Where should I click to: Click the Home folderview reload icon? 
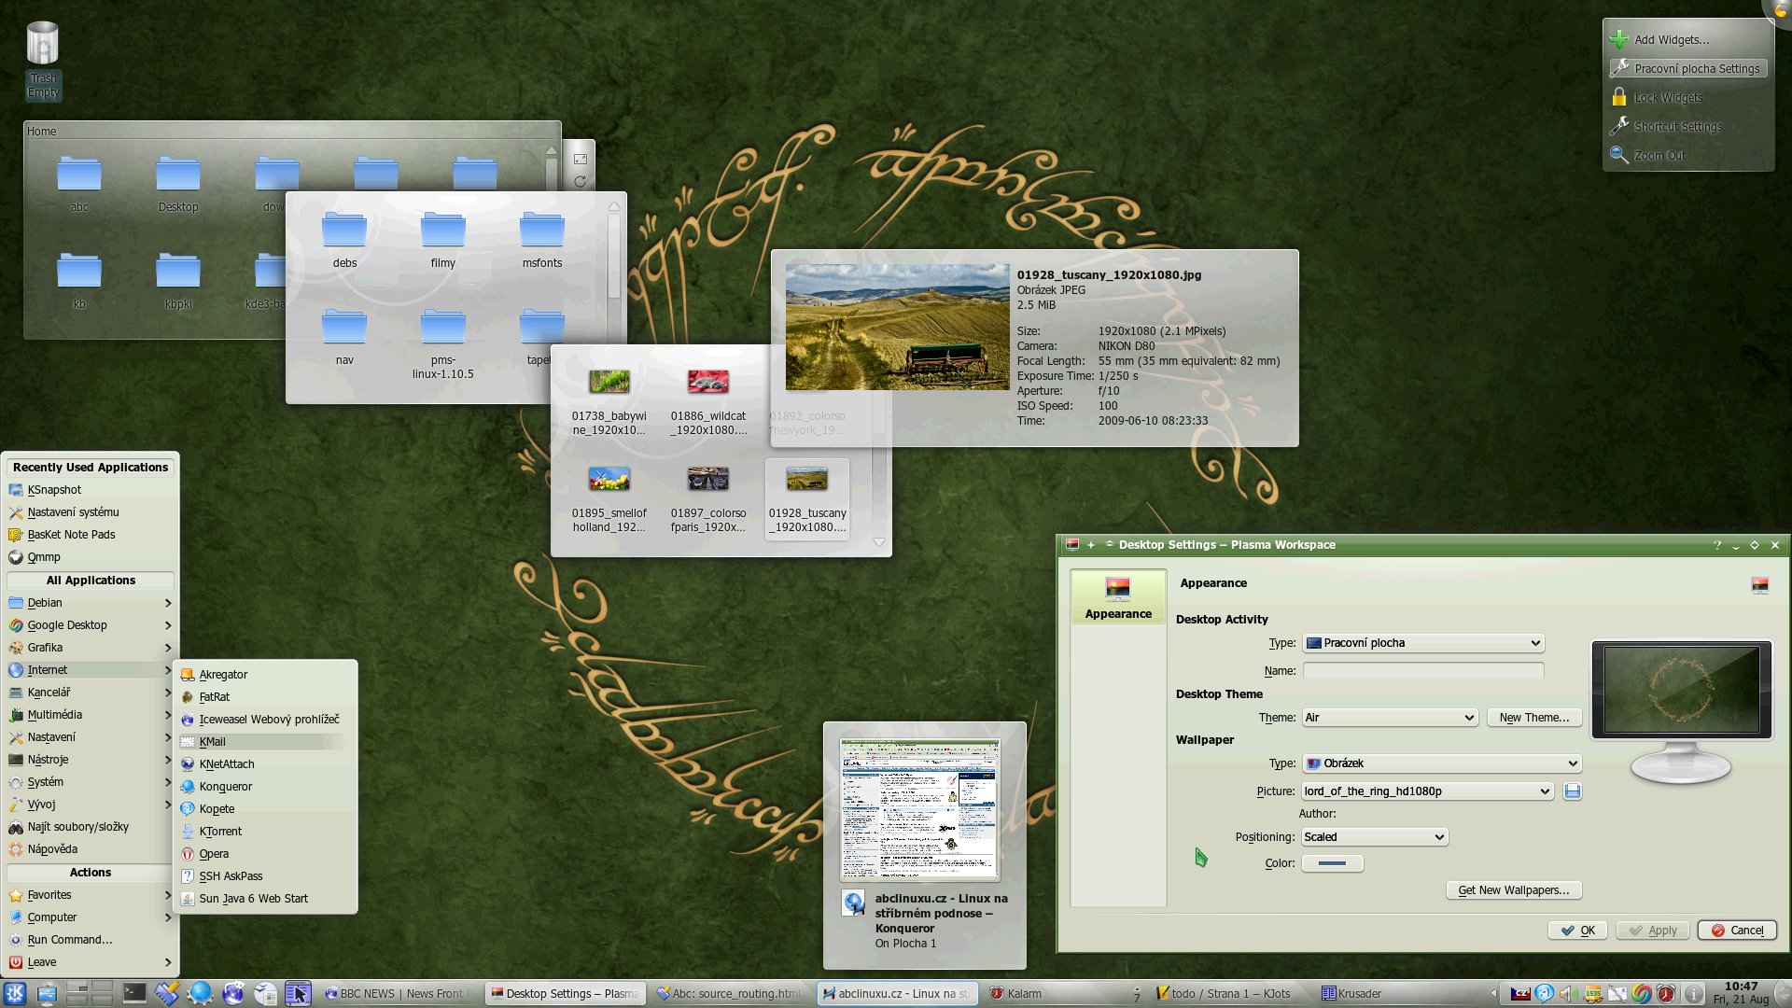pyautogui.click(x=581, y=181)
